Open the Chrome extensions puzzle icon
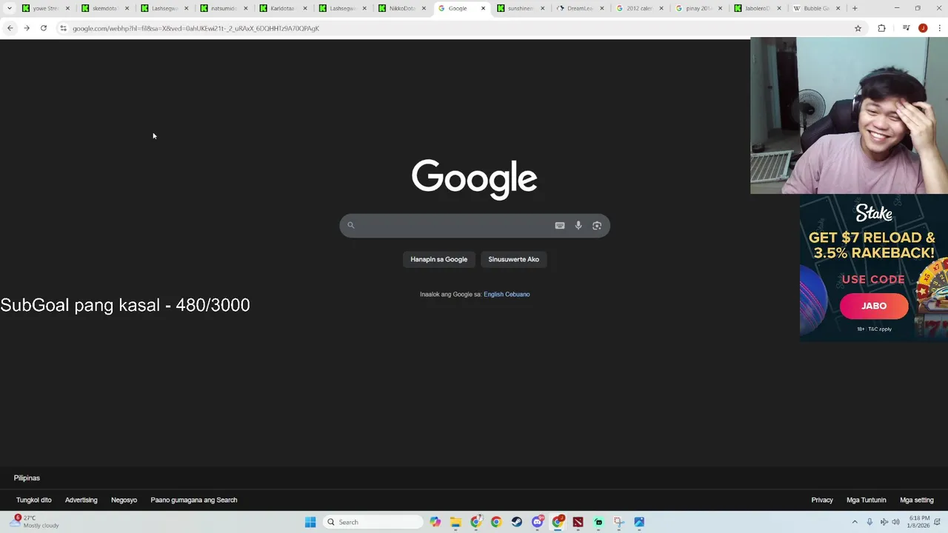The image size is (948, 533). click(x=881, y=28)
